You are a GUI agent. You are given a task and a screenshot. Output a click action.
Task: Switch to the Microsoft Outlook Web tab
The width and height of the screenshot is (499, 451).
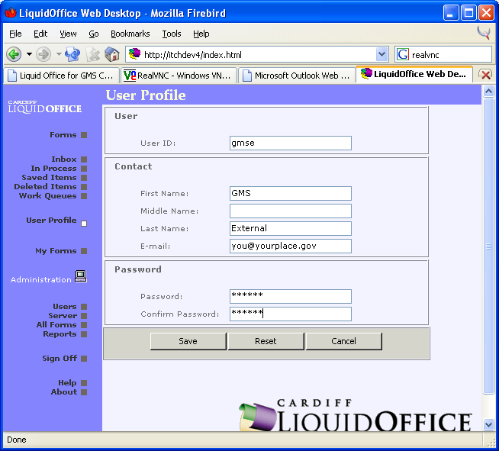[296, 76]
